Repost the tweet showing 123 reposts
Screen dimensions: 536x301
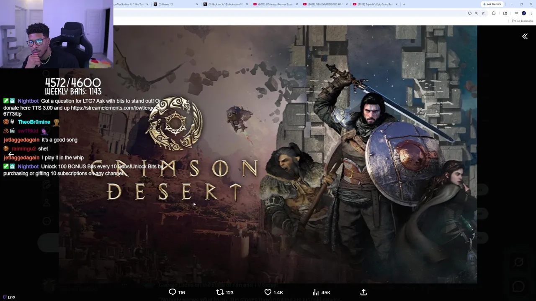[x=224, y=293]
